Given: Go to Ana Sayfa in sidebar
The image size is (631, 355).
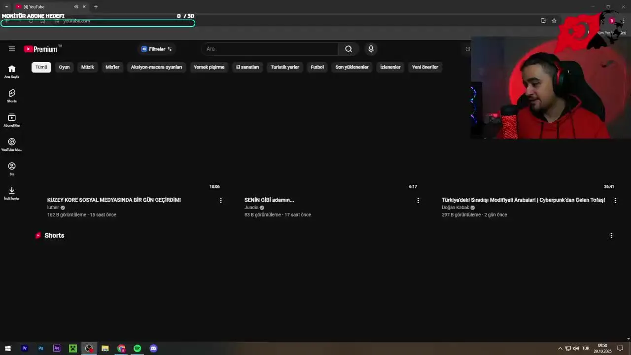Looking at the screenshot, I should point(12,71).
